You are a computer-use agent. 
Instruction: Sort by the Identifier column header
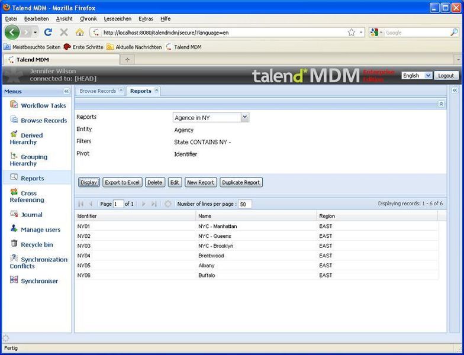[x=135, y=216]
